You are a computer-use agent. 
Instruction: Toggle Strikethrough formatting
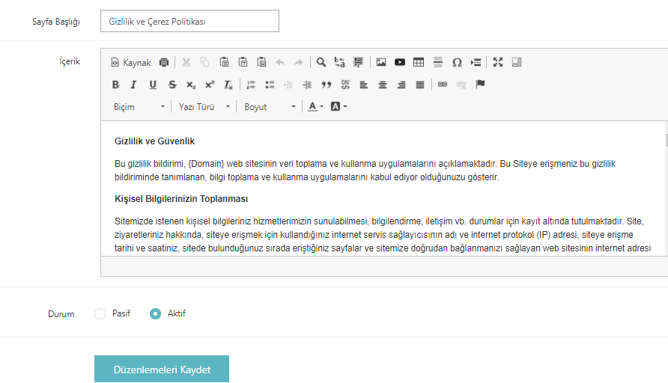[x=172, y=85]
